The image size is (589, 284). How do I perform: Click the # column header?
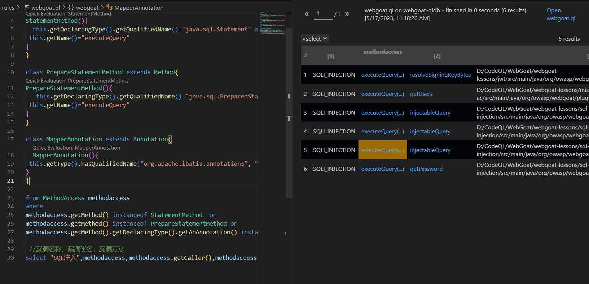coord(306,56)
